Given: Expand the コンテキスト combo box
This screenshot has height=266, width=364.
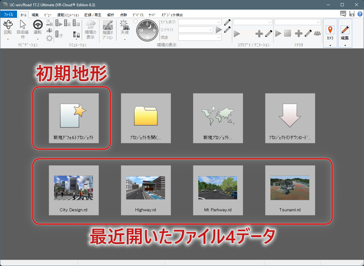Looking at the screenshot, I should tap(196, 30).
